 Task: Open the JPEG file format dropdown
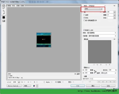[94, 9]
